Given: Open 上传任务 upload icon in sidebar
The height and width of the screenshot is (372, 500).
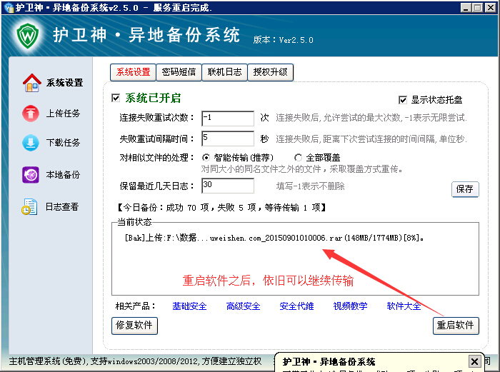Looking at the screenshot, I should click(31, 114).
